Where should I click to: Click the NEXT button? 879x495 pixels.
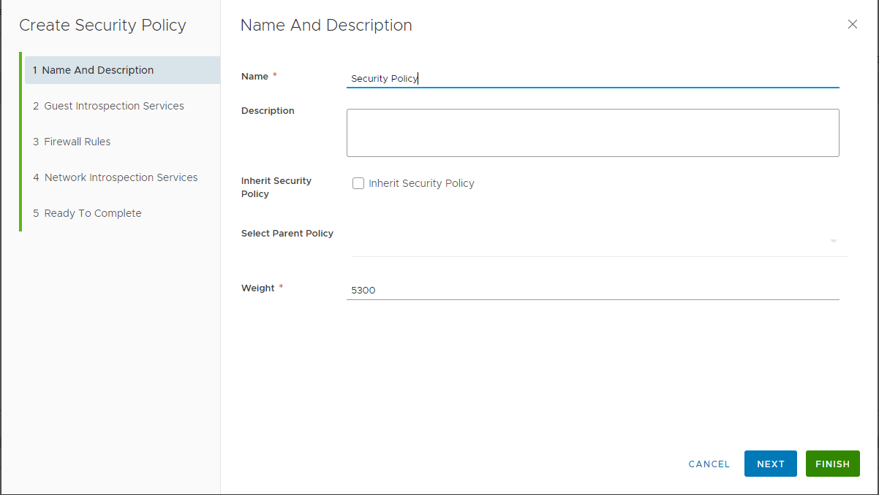coord(770,464)
